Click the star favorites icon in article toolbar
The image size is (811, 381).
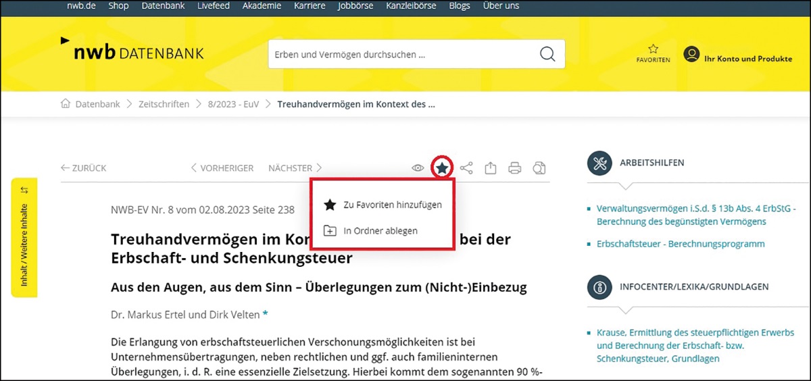pos(442,168)
